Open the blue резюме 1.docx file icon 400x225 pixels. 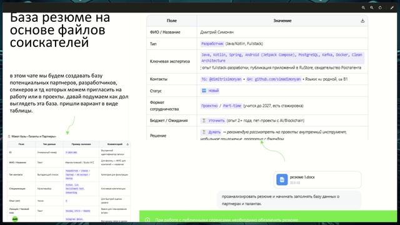click(282, 179)
